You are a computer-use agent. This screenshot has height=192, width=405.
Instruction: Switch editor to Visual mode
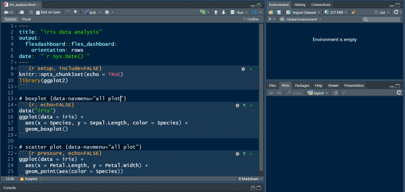point(26,19)
